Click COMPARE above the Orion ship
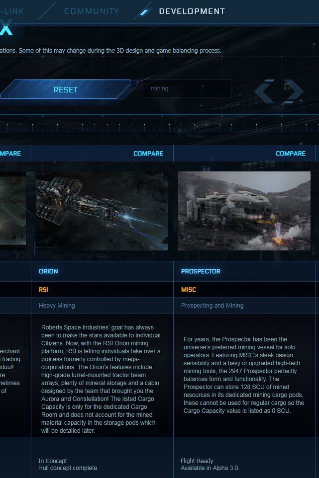Image resolution: width=319 pixels, height=478 pixels. (148, 154)
